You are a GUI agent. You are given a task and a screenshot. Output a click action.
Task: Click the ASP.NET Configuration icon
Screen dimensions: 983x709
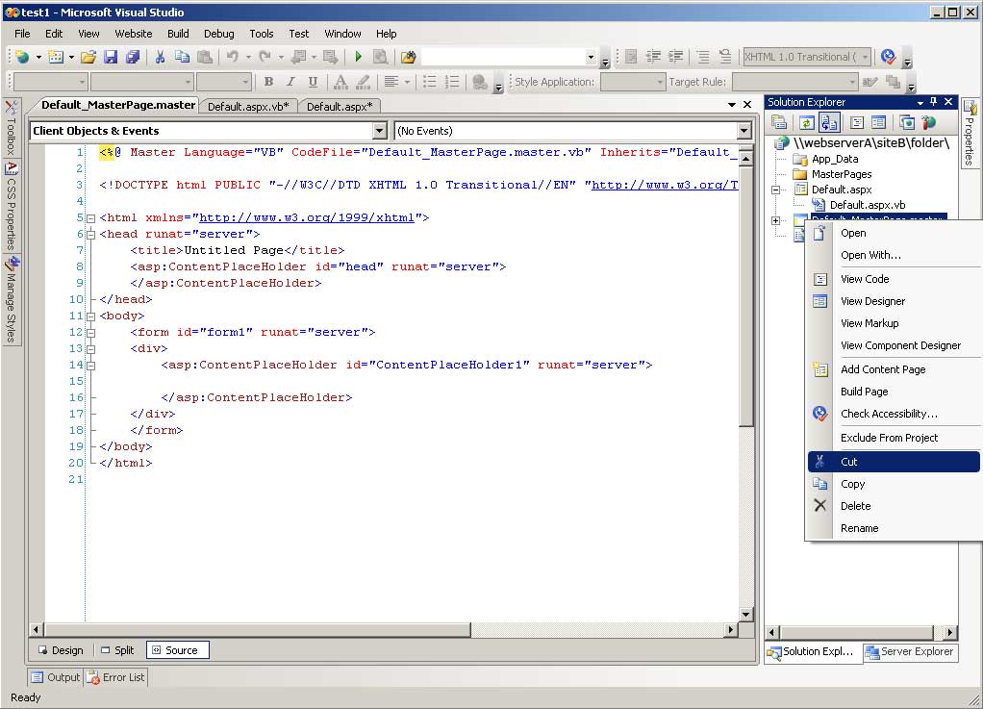(928, 123)
